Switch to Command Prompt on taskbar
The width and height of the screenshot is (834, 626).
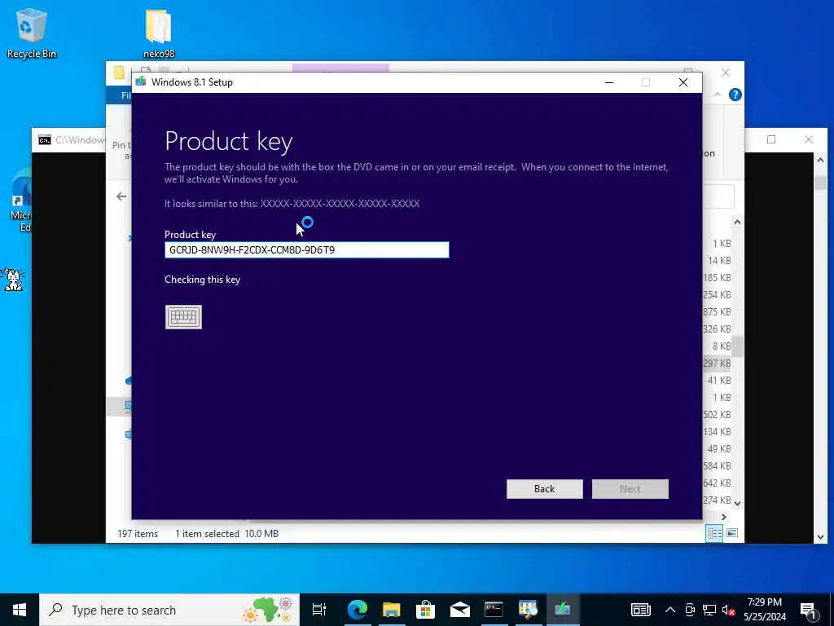tap(494, 610)
